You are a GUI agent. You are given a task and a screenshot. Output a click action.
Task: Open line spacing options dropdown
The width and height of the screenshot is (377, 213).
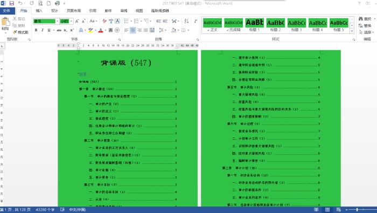(x=163, y=30)
